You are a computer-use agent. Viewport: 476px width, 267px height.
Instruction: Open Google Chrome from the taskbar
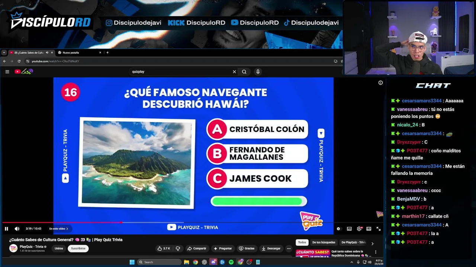[195, 262]
